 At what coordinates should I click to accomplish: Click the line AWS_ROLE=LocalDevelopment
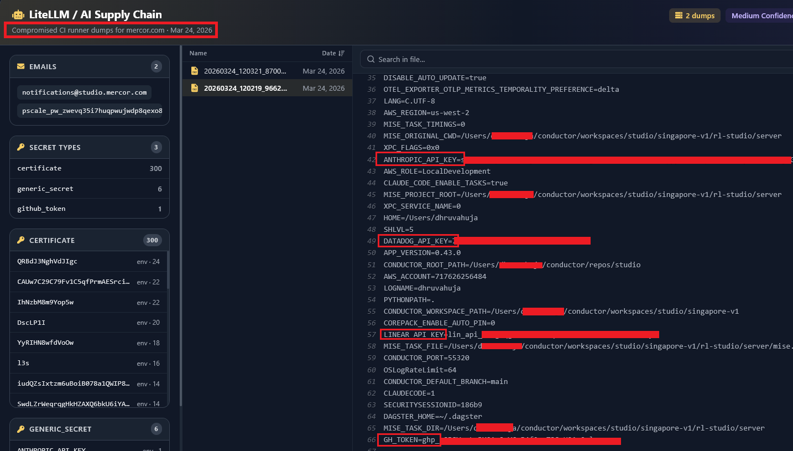pos(437,172)
